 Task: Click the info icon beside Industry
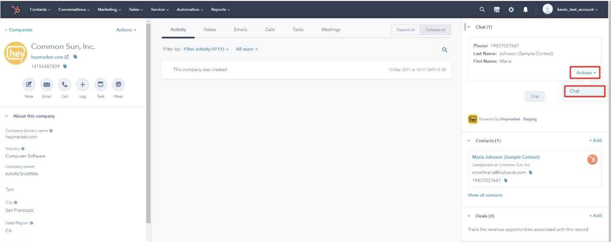tap(23, 149)
